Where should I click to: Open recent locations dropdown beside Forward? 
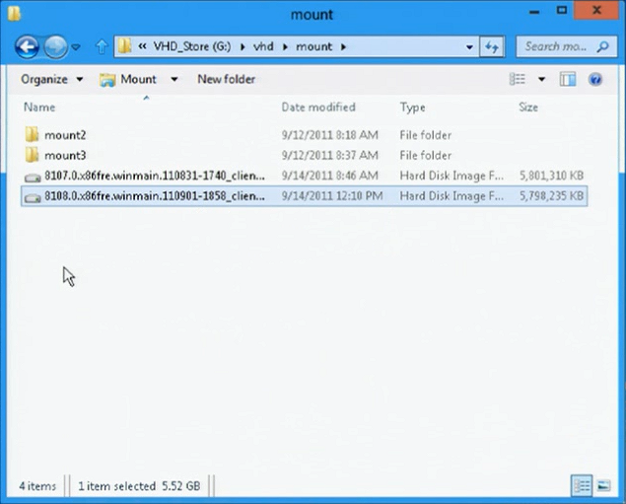[x=76, y=47]
